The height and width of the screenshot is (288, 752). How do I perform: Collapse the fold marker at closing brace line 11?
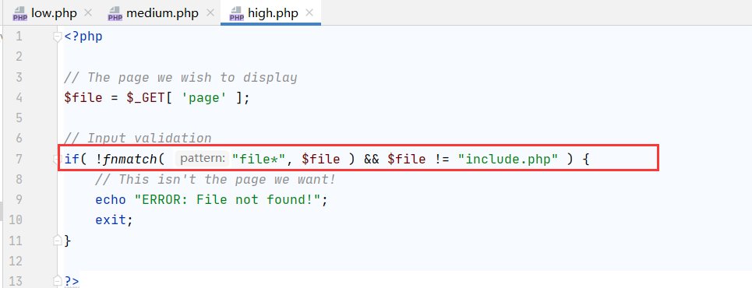(x=58, y=240)
